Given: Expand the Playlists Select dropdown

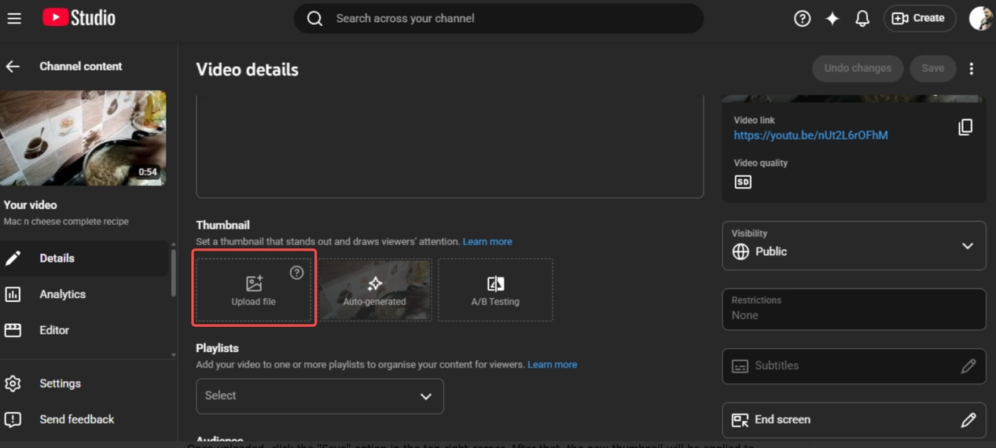Looking at the screenshot, I should 319,396.
